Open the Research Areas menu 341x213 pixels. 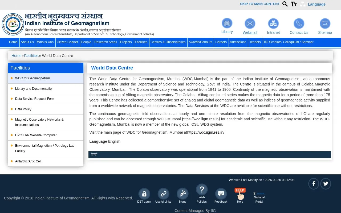click(x=105, y=42)
